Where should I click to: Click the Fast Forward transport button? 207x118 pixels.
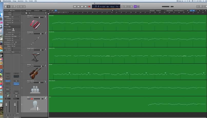(78, 6)
